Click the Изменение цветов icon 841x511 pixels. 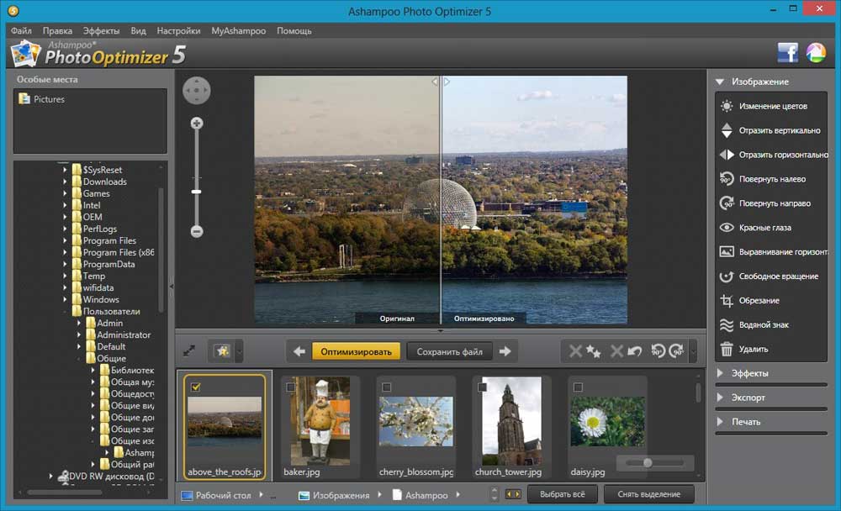point(727,106)
